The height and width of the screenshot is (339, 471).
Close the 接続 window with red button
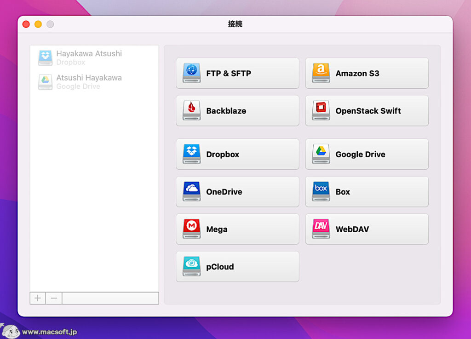coord(26,24)
